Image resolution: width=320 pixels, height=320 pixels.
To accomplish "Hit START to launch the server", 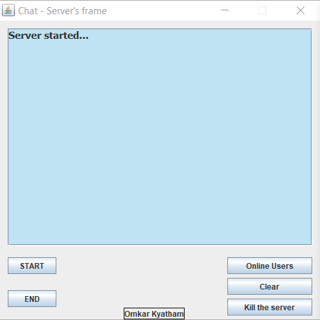I will pos(32,266).
